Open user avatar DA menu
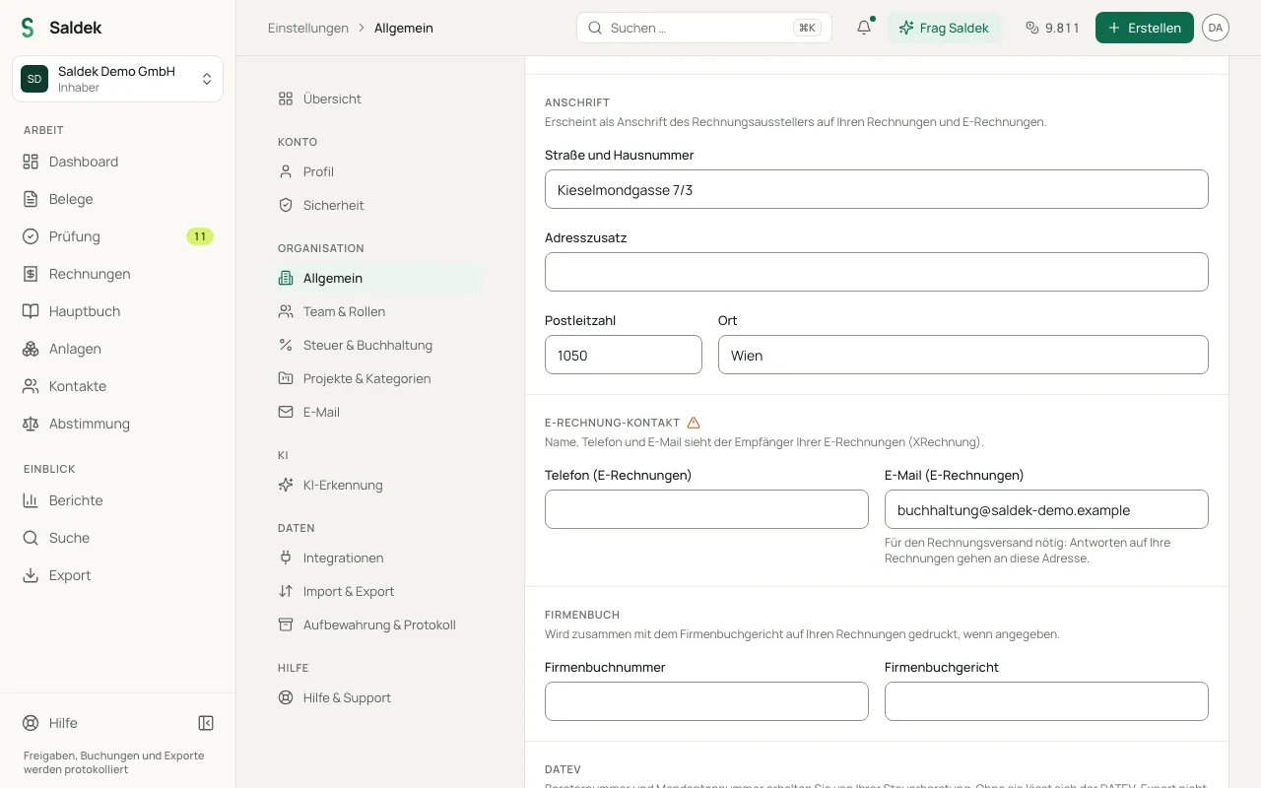This screenshot has width=1261, height=788. pyautogui.click(x=1216, y=28)
